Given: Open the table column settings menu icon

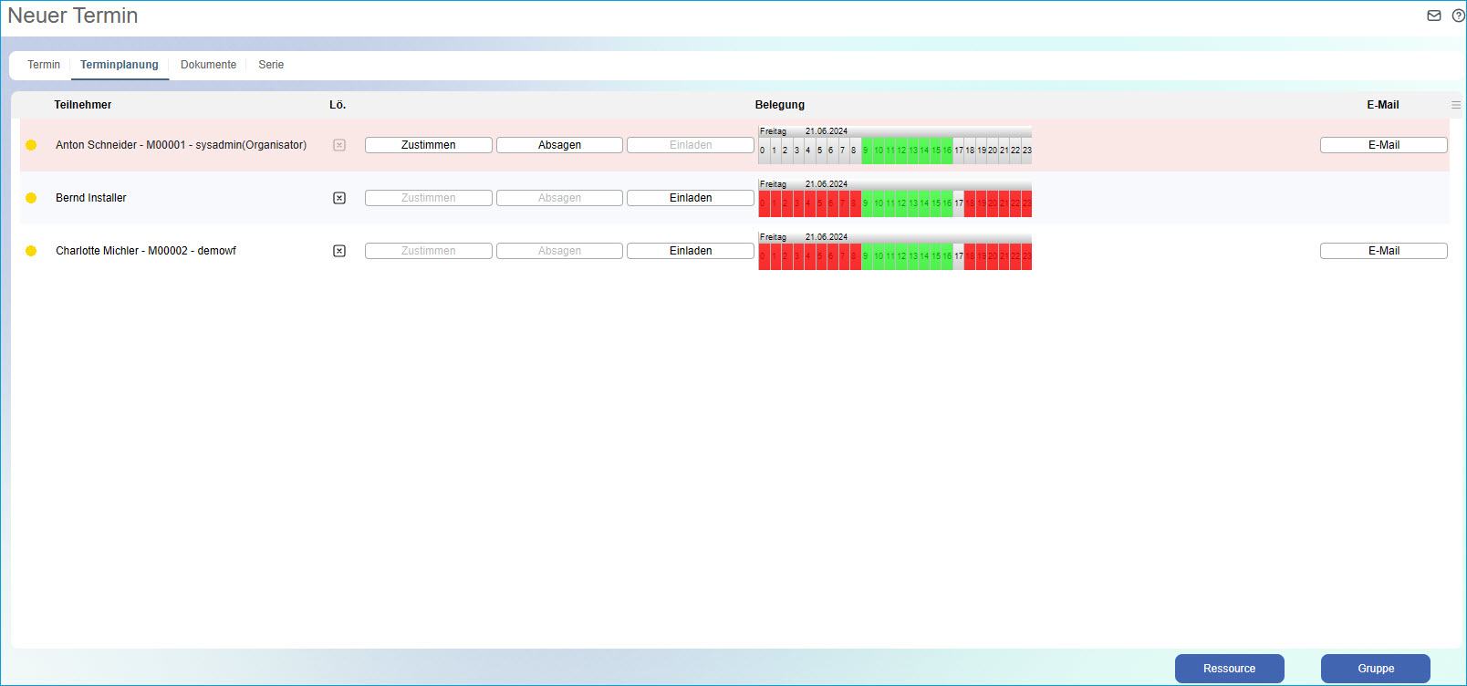Looking at the screenshot, I should [x=1456, y=105].
